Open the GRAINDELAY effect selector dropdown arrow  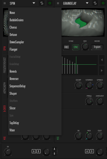pyautogui.click(x=87, y=3)
